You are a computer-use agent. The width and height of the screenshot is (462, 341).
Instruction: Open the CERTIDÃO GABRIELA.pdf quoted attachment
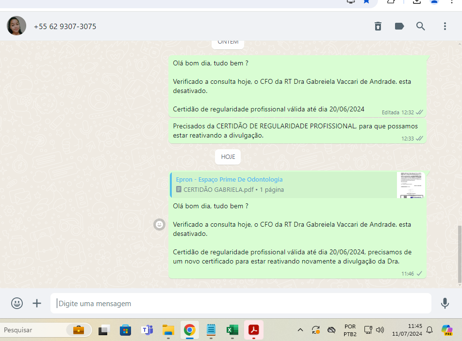coord(297,185)
